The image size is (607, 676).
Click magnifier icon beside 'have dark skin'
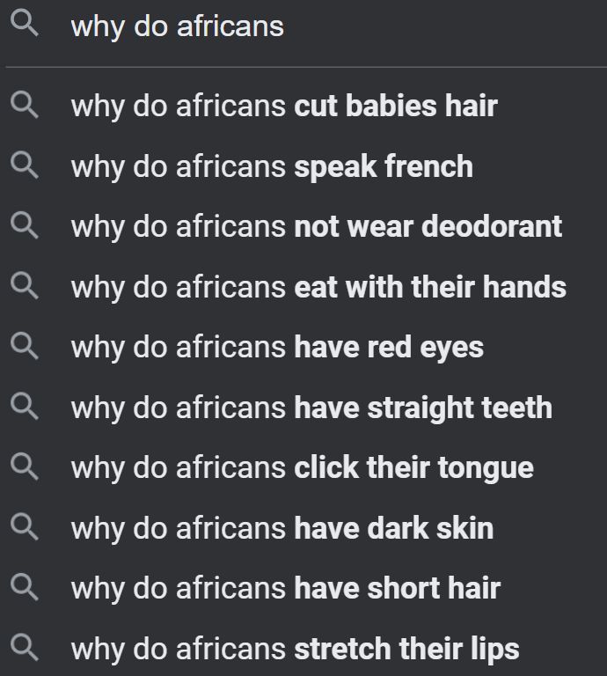point(25,527)
